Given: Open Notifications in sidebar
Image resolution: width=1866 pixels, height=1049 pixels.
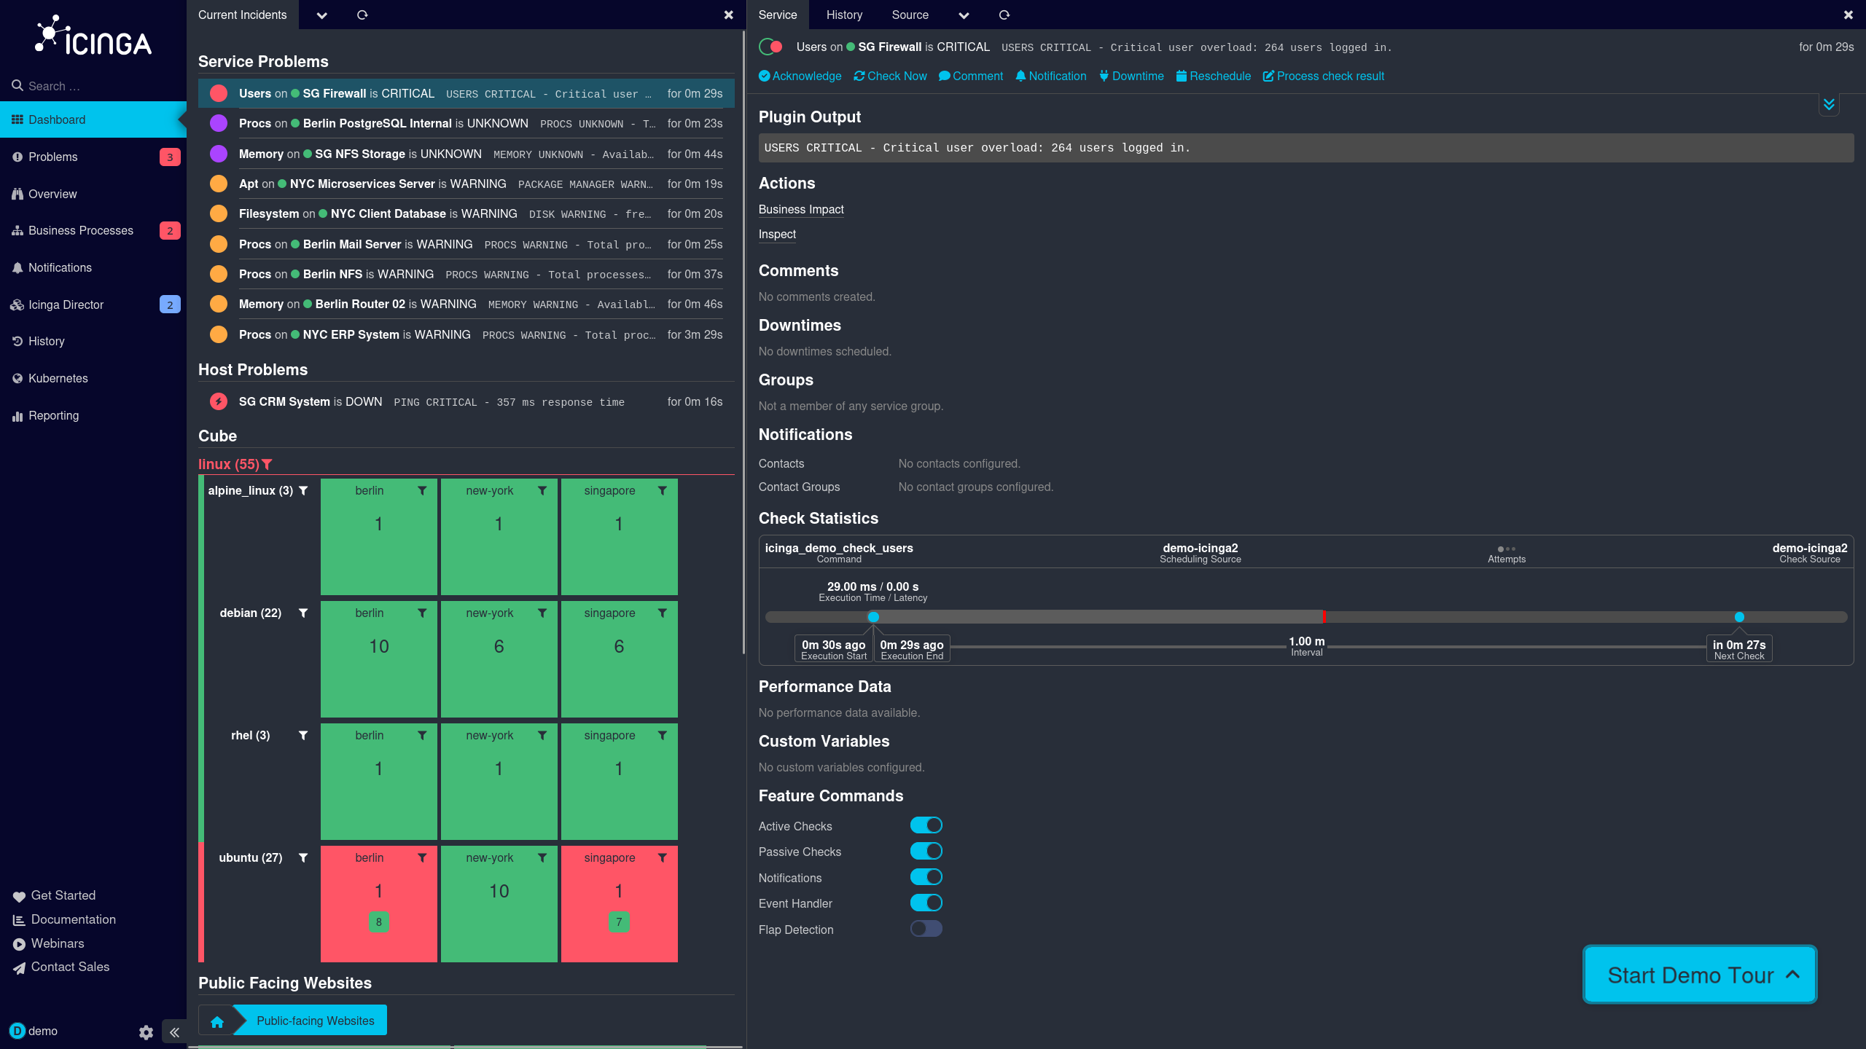Looking at the screenshot, I should [93, 267].
